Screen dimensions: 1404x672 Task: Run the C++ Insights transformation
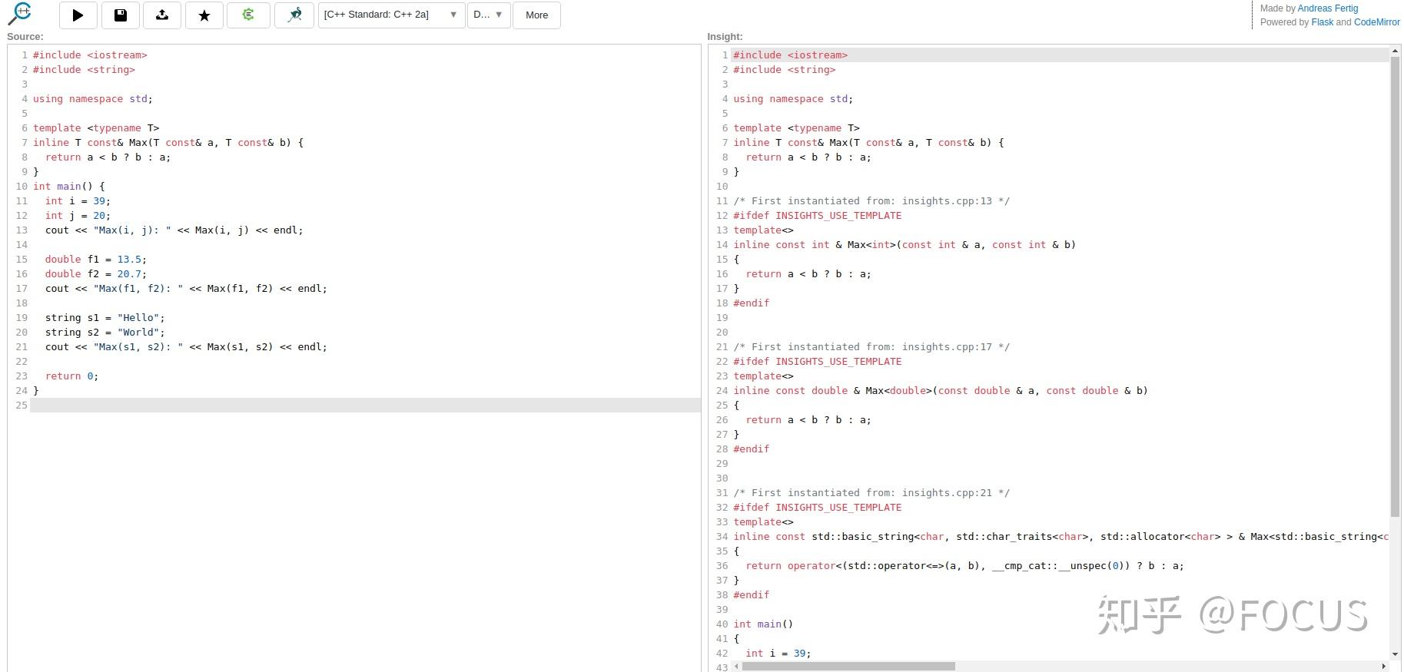[78, 15]
